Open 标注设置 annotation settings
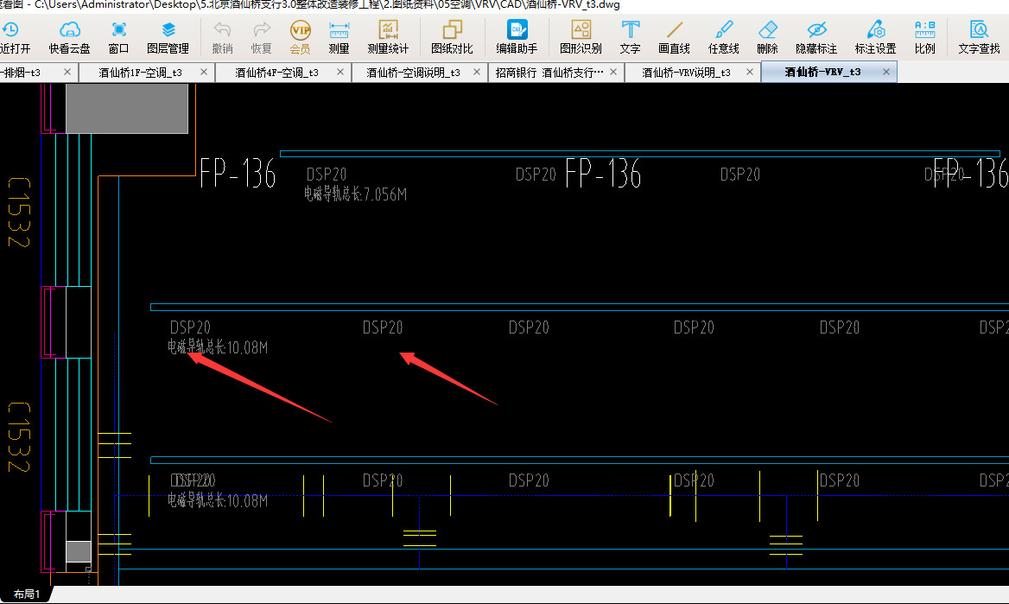Image resolution: width=1009 pixels, height=604 pixels. (875, 37)
